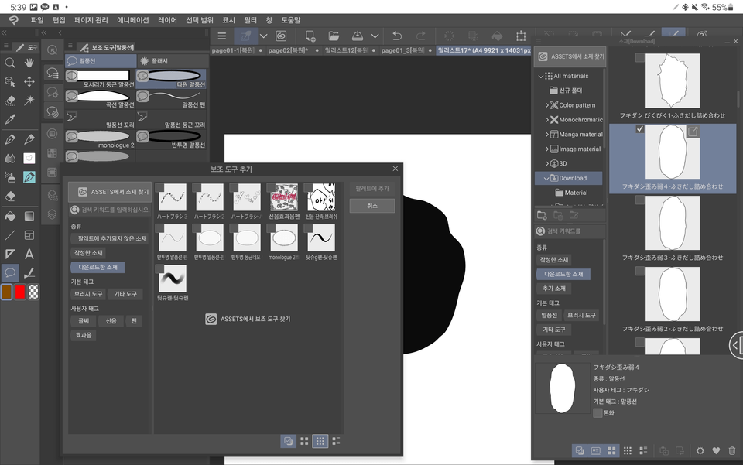The image size is (743, 465).
Task: Select the Move layer arrows tool
Action: 29,81
